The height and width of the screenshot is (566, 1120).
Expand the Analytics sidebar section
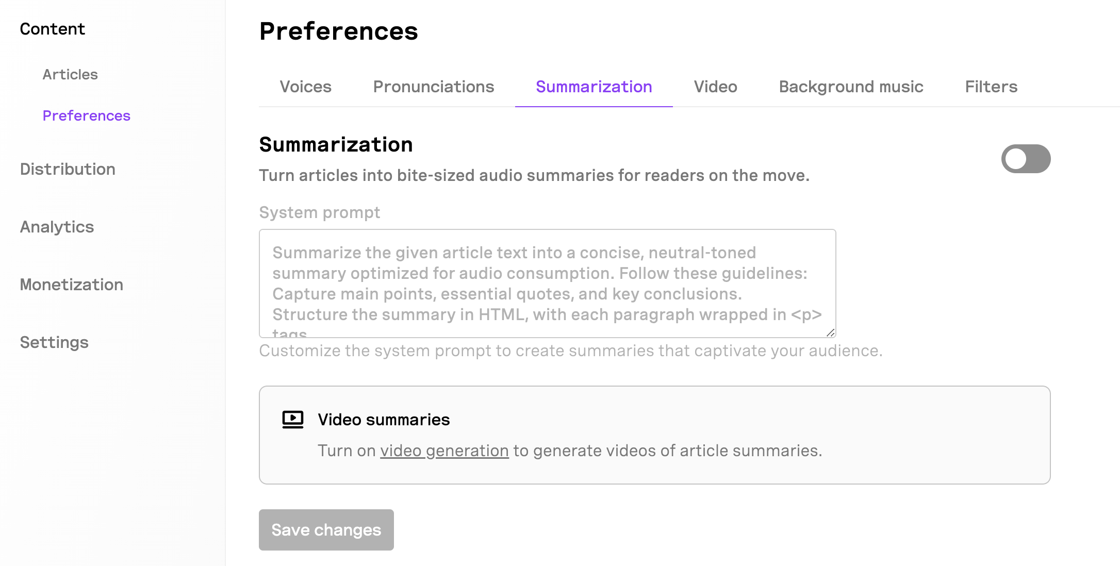57,227
